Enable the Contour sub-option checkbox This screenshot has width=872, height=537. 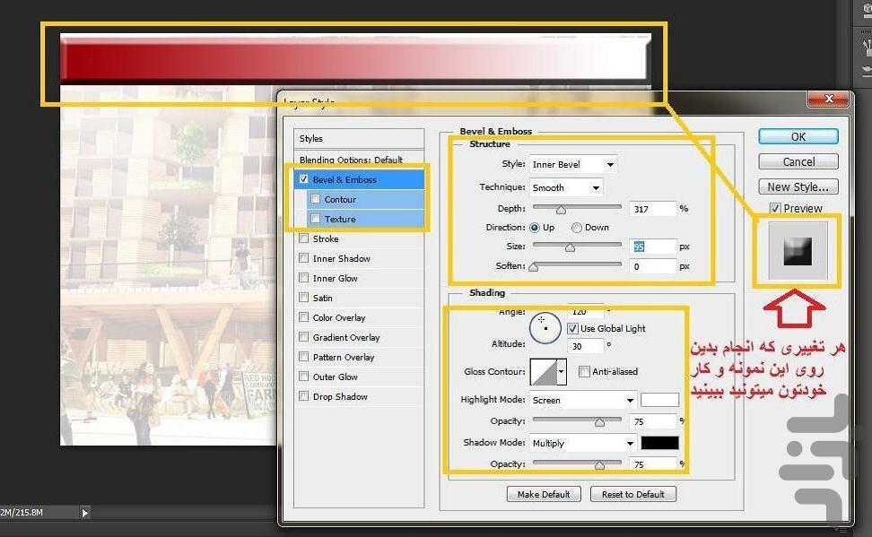315,199
